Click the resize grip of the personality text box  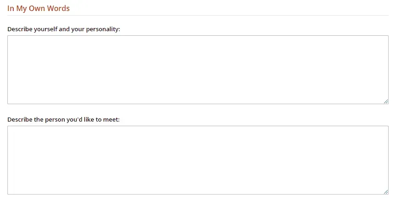click(x=386, y=101)
